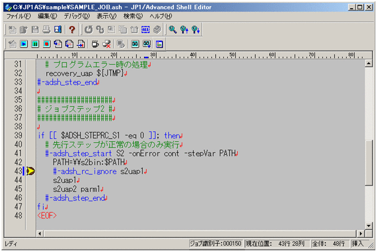
Task: Click the horizontal scrollbar left arrow
Action: click(40, 233)
